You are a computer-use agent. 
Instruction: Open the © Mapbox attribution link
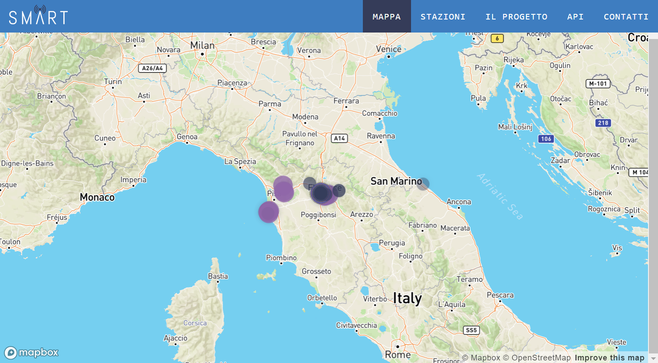(x=481, y=358)
